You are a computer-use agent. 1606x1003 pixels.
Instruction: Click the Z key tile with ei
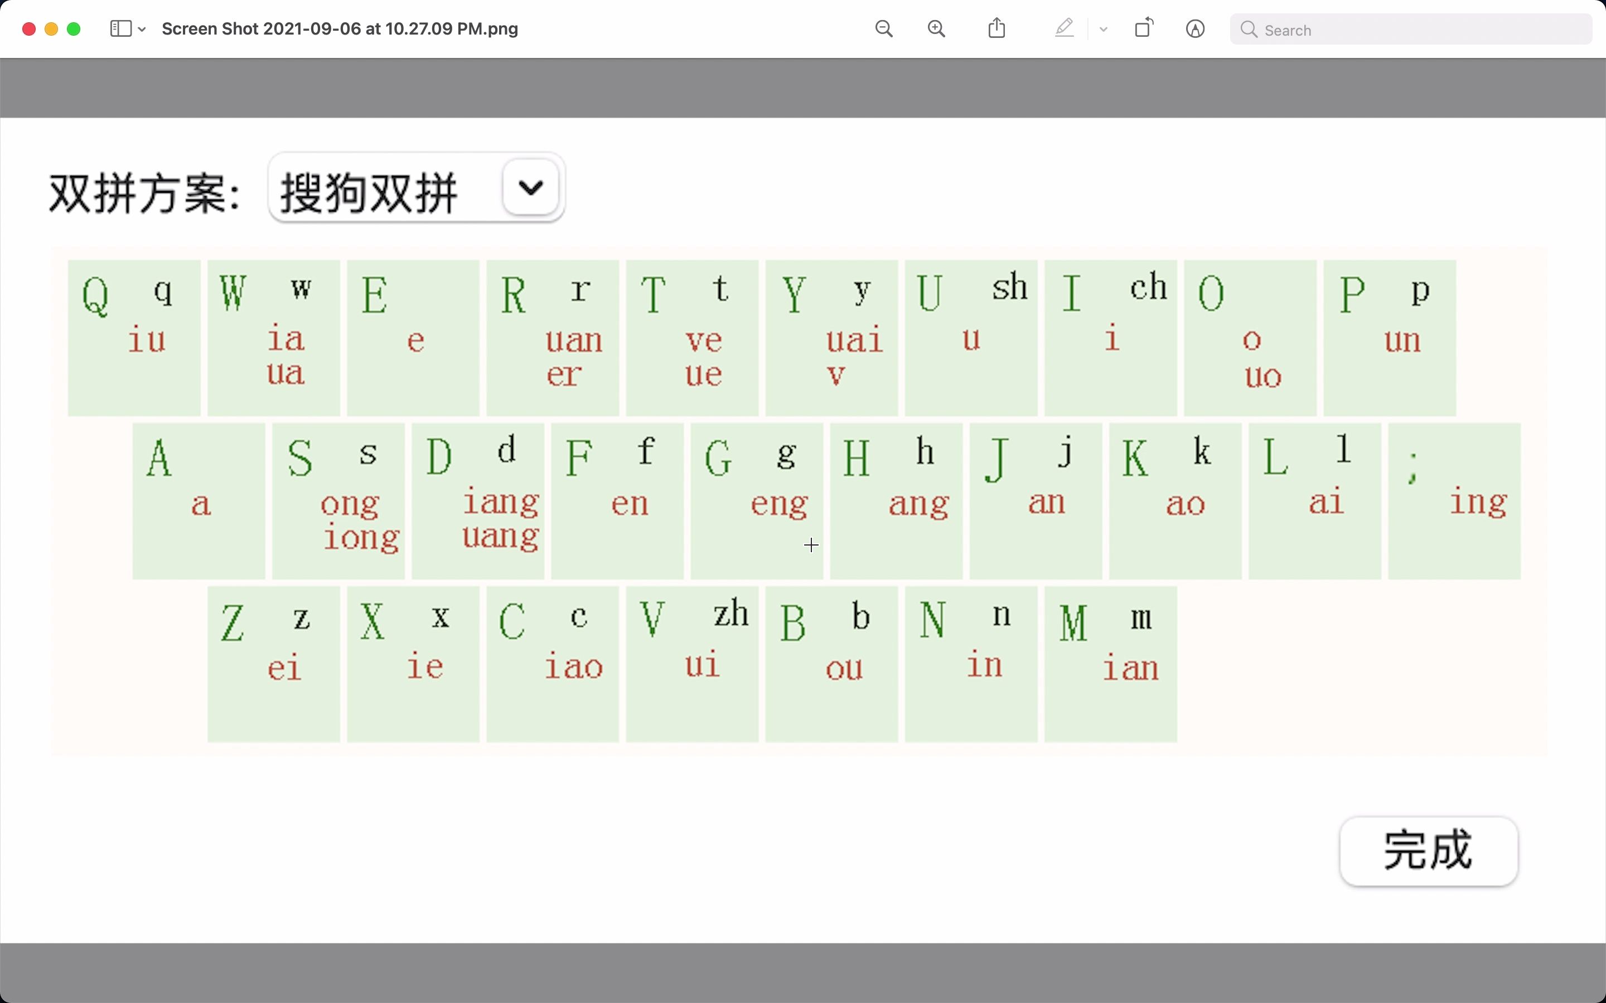coord(273,664)
